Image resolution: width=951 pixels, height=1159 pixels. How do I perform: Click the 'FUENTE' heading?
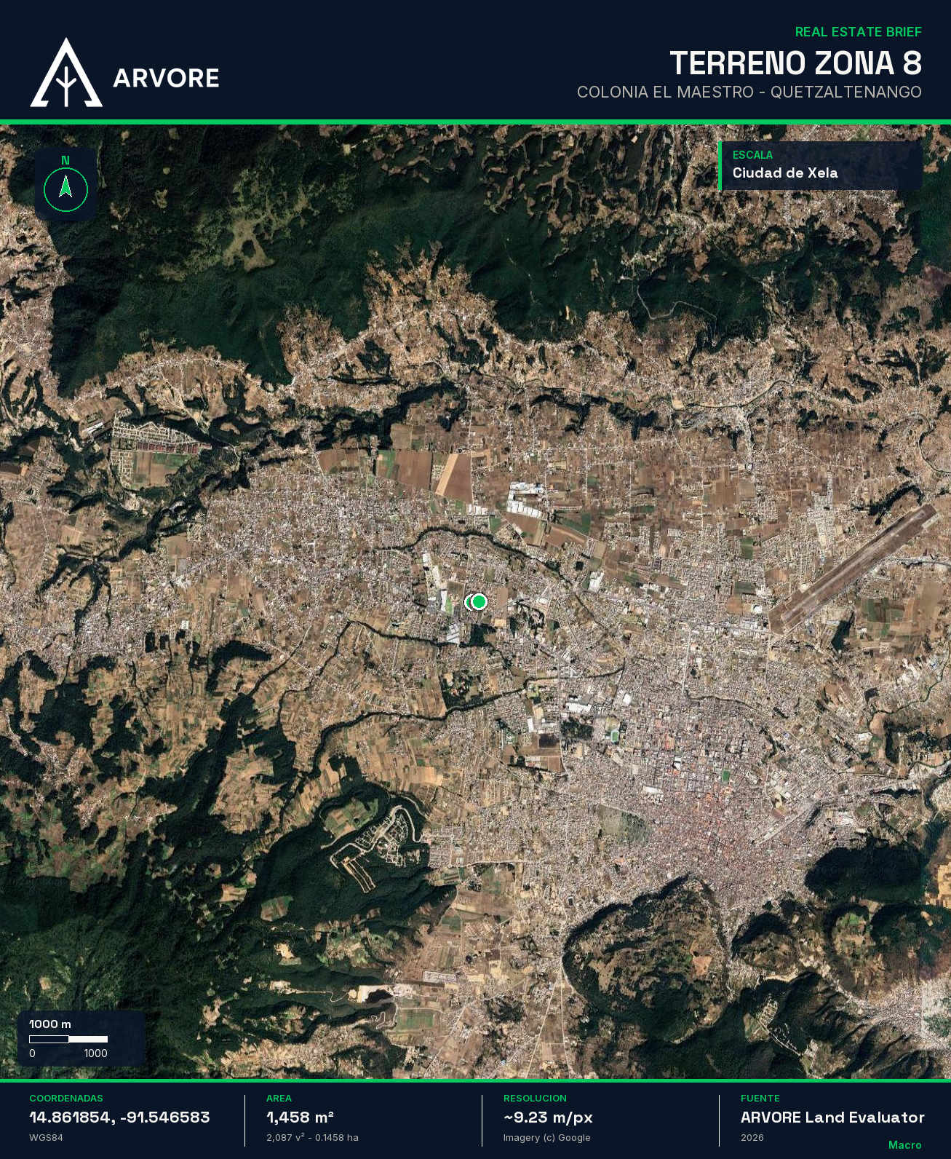tap(760, 1098)
